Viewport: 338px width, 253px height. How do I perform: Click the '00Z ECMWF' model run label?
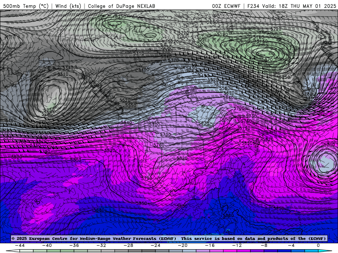pyautogui.click(x=226, y=6)
